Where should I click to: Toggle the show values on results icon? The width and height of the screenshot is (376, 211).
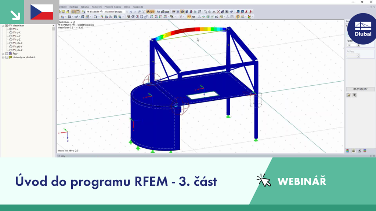click(x=152, y=12)
